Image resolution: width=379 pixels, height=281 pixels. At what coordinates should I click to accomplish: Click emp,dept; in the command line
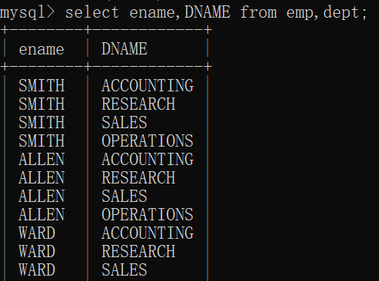[327, 13]
